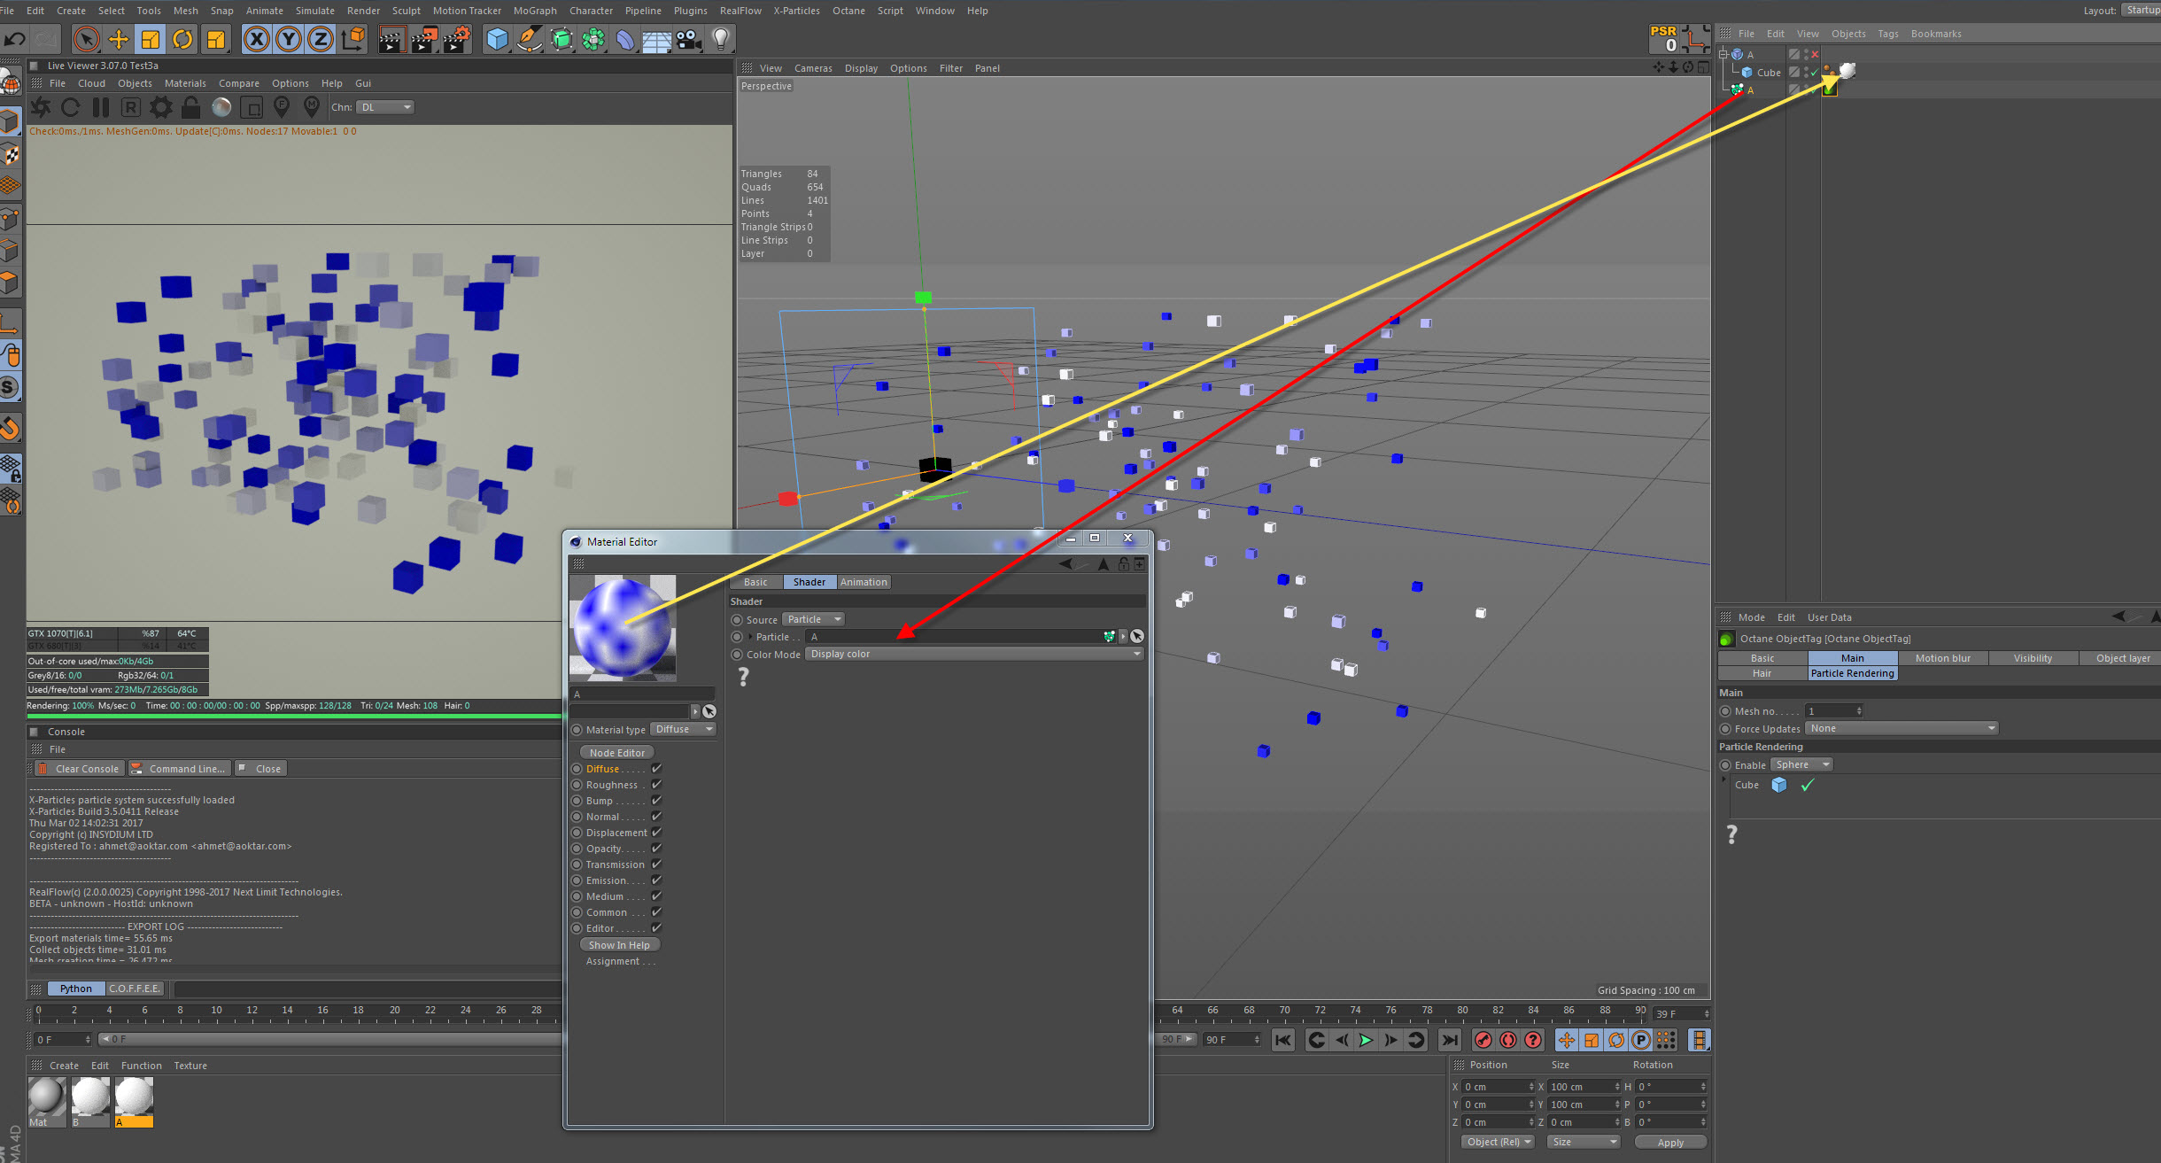This screenshot has height=1163, width=2161.
Task: Switch to the Motion blur tab
Action: [x=1942, y=658]
